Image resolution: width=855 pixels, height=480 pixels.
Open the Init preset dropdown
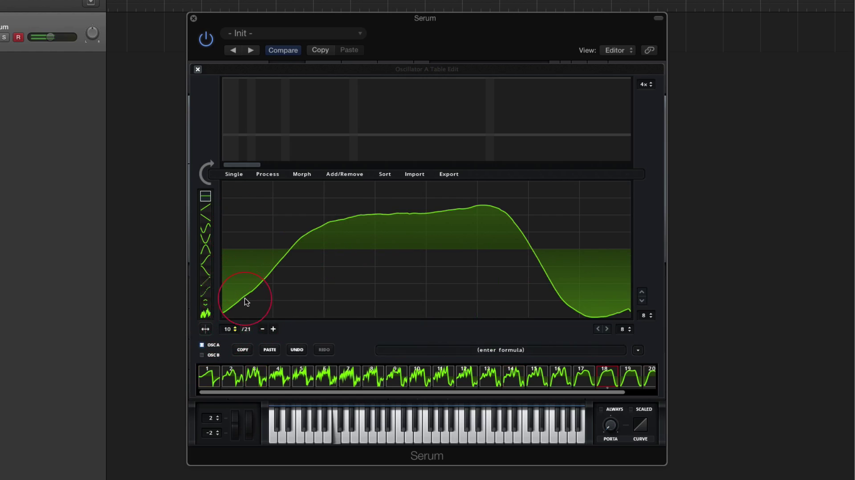294,33
